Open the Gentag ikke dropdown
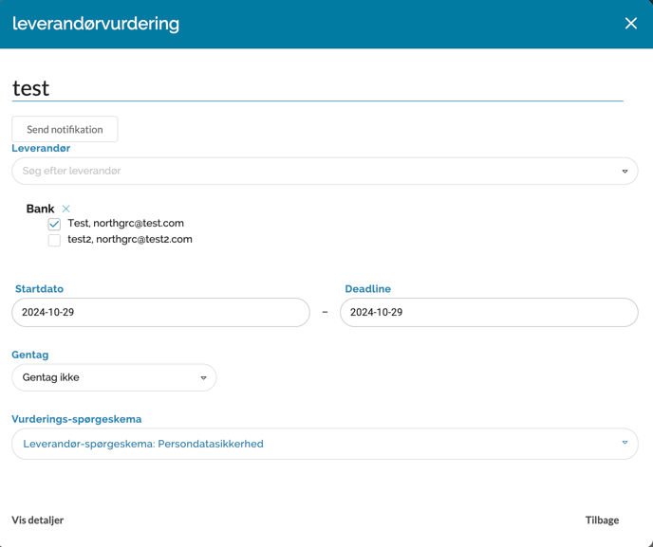Image resolution: width=653 pixels, height=547 pixels. pyautogui.click(x=104, y=377)
